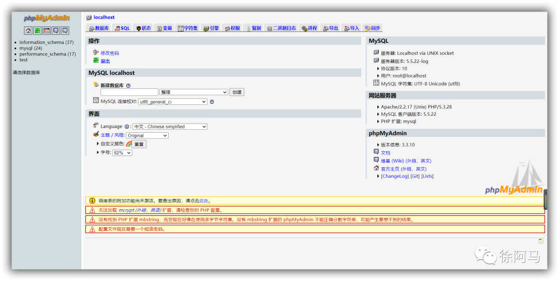Click MySQL 字符集 UTF-8 Unicode text
This screenshot has height=281, width=559.
click(421, 84)
